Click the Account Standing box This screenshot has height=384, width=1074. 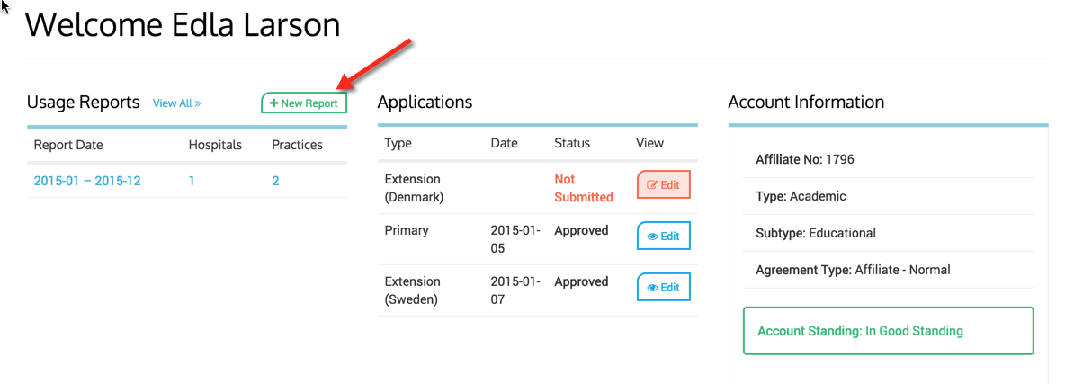point(888,331)
